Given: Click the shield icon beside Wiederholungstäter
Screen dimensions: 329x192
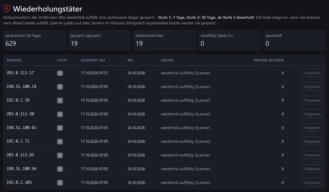Looking at the screenshot, I should [x=7, y=9].
